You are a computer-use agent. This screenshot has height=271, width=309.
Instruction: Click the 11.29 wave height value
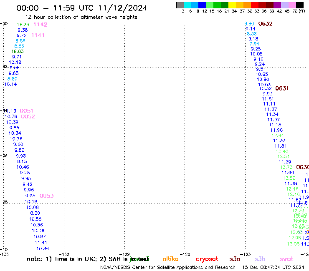click(285, 162)
